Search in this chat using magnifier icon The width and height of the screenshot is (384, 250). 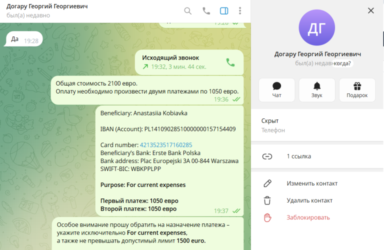pos(188,11)
